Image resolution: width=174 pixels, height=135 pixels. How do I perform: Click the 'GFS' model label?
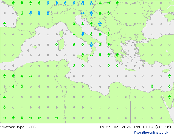(x=32, y=127)
